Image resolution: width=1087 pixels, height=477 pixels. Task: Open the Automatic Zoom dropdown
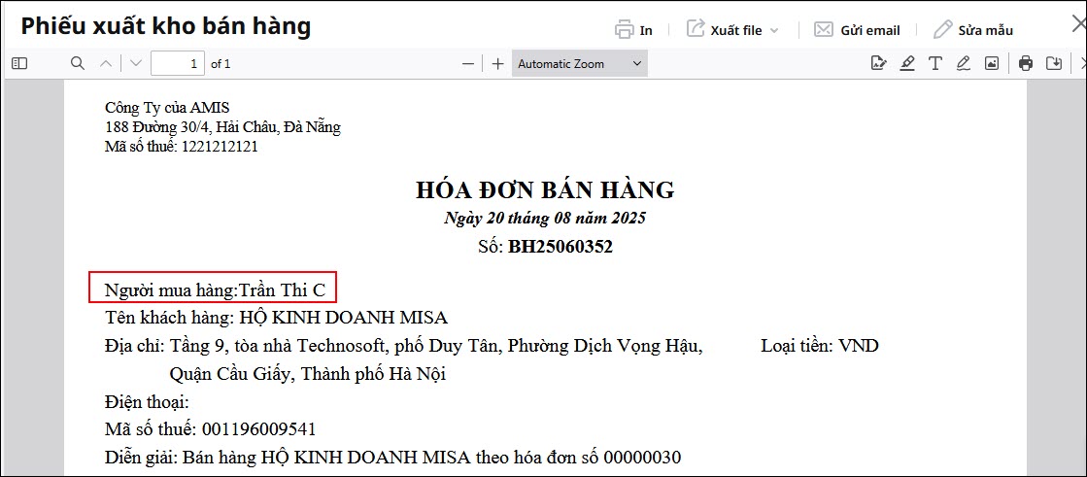[580, 64]
